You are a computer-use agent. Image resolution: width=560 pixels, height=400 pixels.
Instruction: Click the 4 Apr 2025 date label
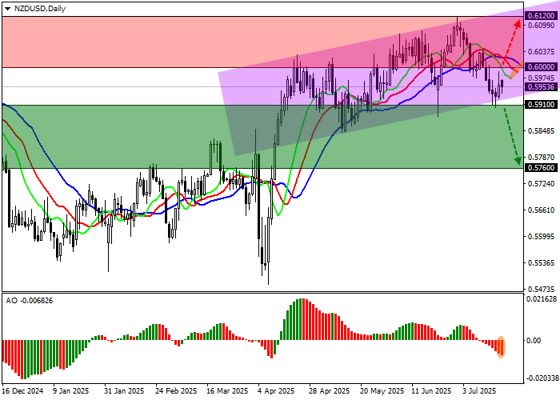coord(277,391)
